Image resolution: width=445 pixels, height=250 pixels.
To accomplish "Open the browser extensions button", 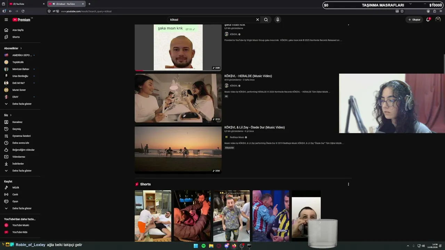I will (x=435, y=11).
